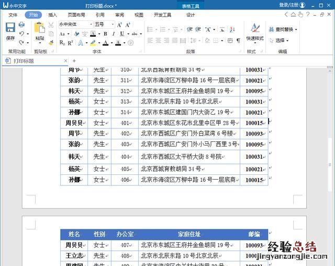This screenshot has height=266, width=335.
Task: Expand the Select (选择) dropdown
Action: coord(287,40)
